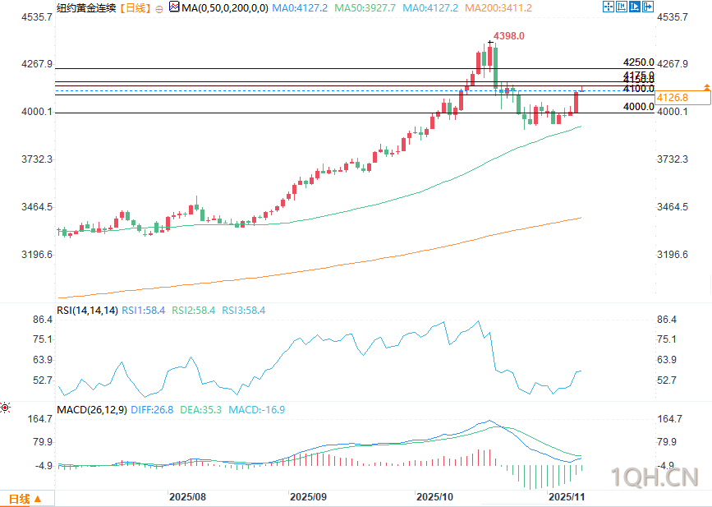Click the right-axis MACD 79.9 label
This screenshot has width=712, height=507.
point(667,442)
